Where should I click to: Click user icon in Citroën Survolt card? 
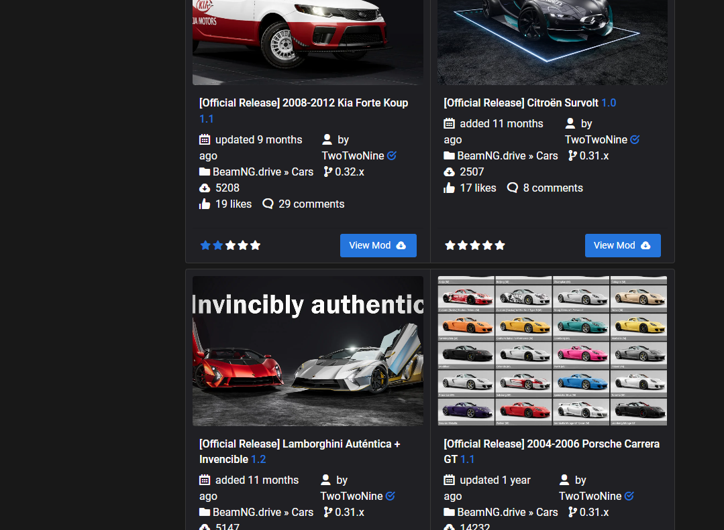tap(570, 123)
